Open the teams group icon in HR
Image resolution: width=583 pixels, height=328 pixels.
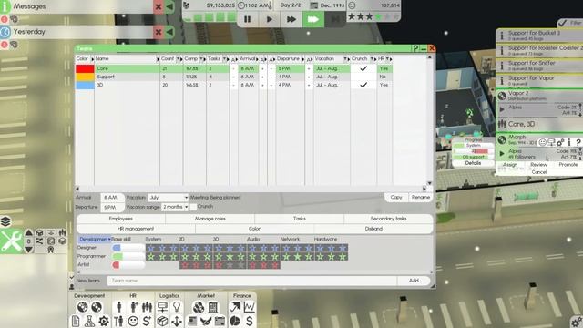point(148,307)
